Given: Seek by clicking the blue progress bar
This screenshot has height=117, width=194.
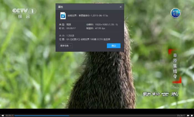Looking at the screenshot, I should pyautogui.click(x=42, y=116).
